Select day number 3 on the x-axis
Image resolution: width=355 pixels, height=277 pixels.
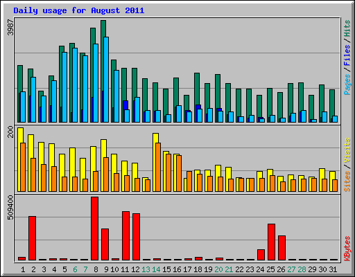tap(44, 269)
